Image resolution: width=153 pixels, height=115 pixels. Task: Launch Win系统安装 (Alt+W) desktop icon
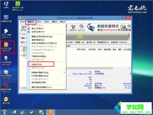coord(6,61)
